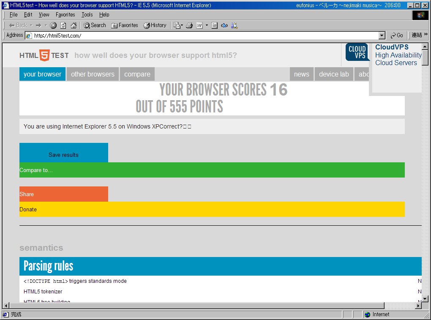Image resolution: width=431 pixels, height=320 pixels.
Task: Click the Discuss notepad icon
Action: coord(214,25)
